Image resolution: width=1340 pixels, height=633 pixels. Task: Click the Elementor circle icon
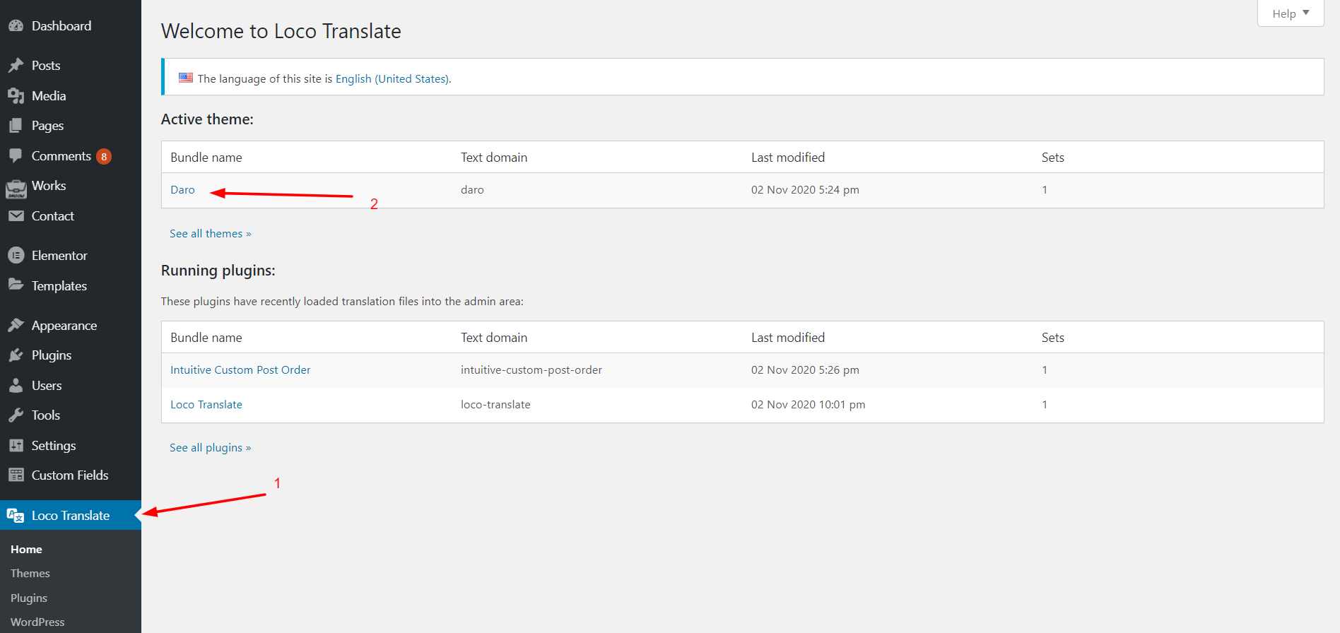pyautogui.click(x=16, y=256)
